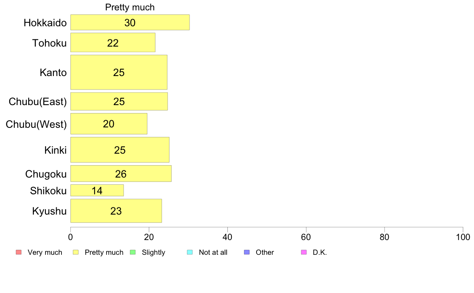Select the Shikoku bar showing 14

tap(97, 190)
